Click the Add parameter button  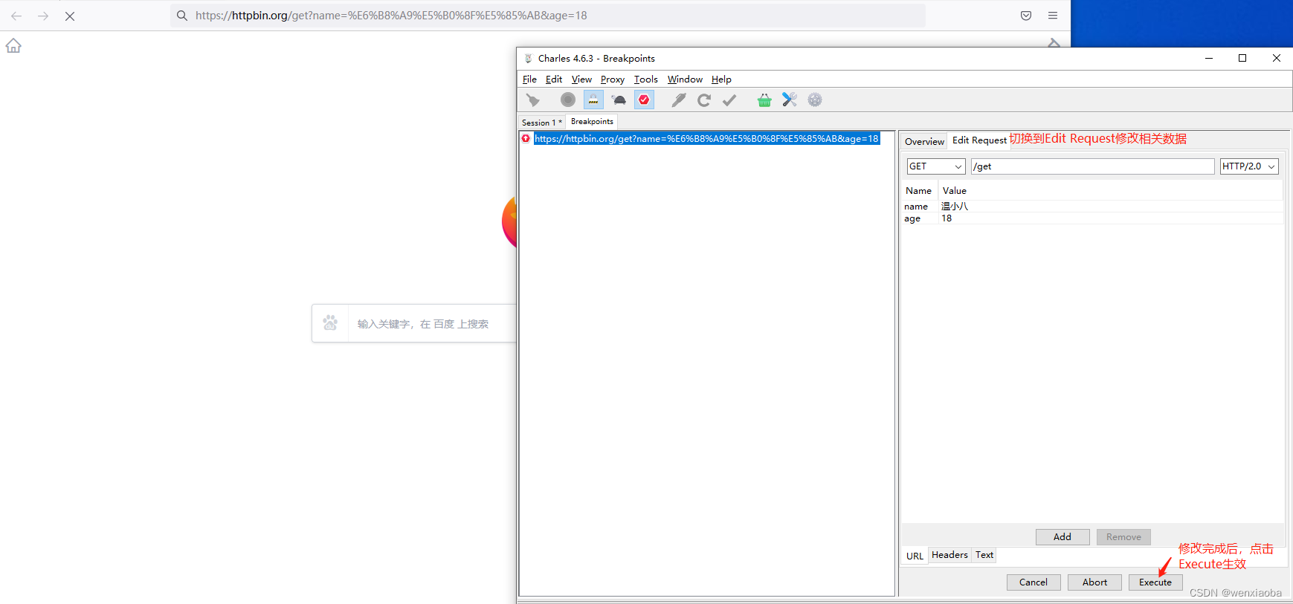[x=1063, y=537]
